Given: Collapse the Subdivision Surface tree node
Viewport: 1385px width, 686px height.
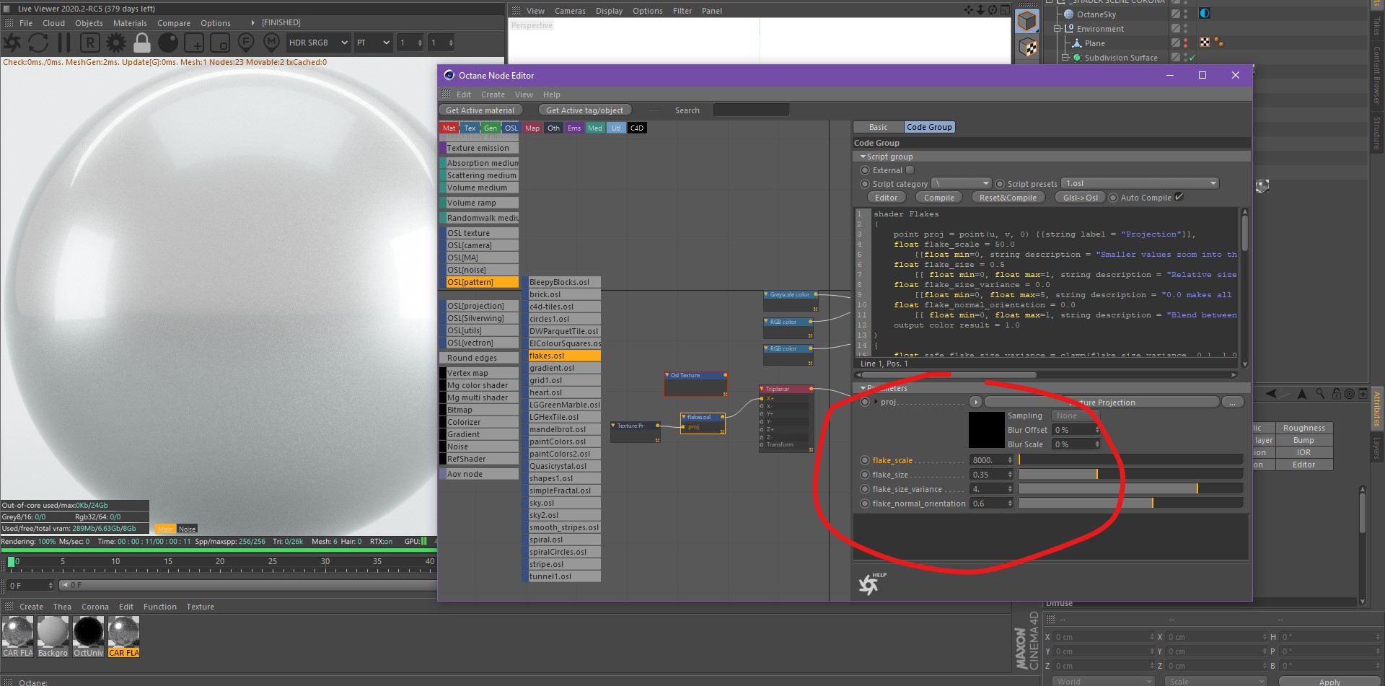Looking at the screenshot, I should pos(1065,58).
